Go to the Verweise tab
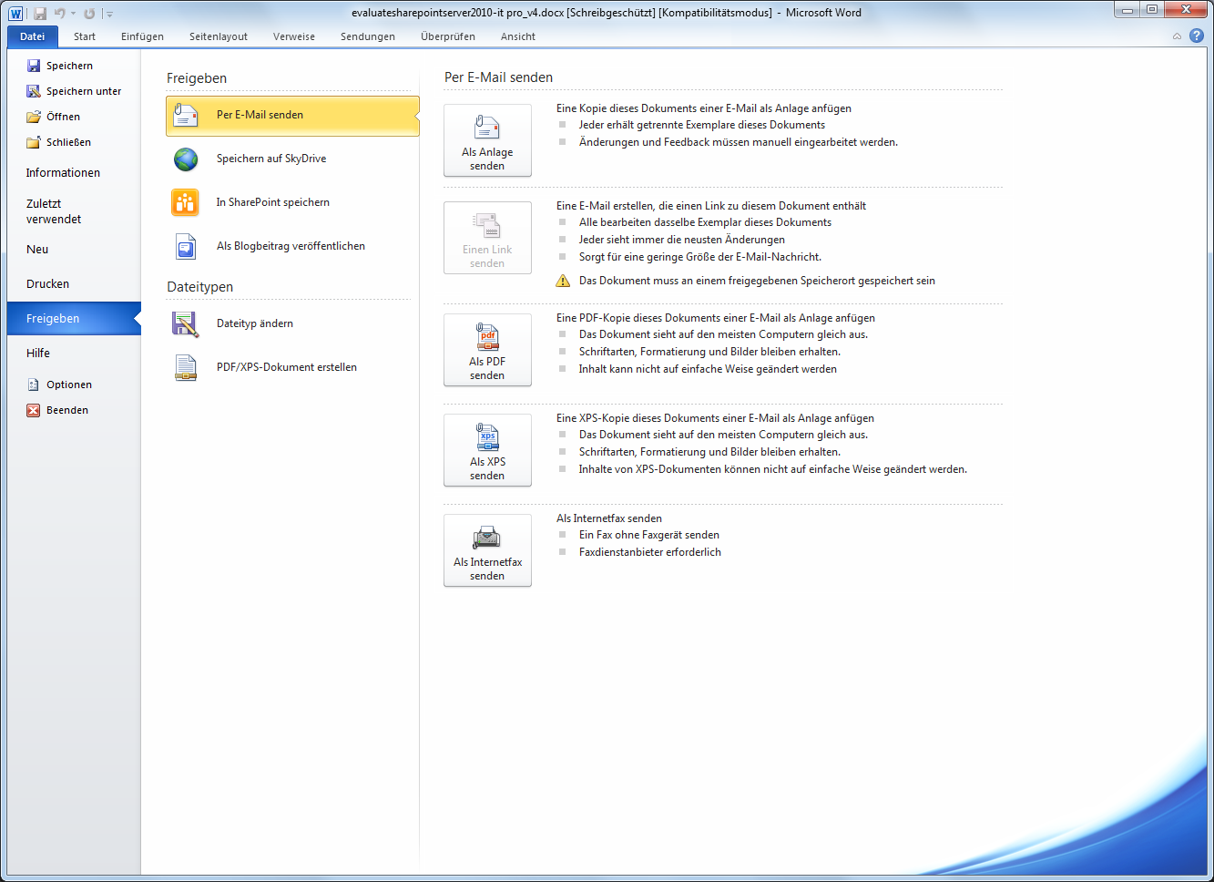Screen dimensions: 1214x882 click(294, 36)
